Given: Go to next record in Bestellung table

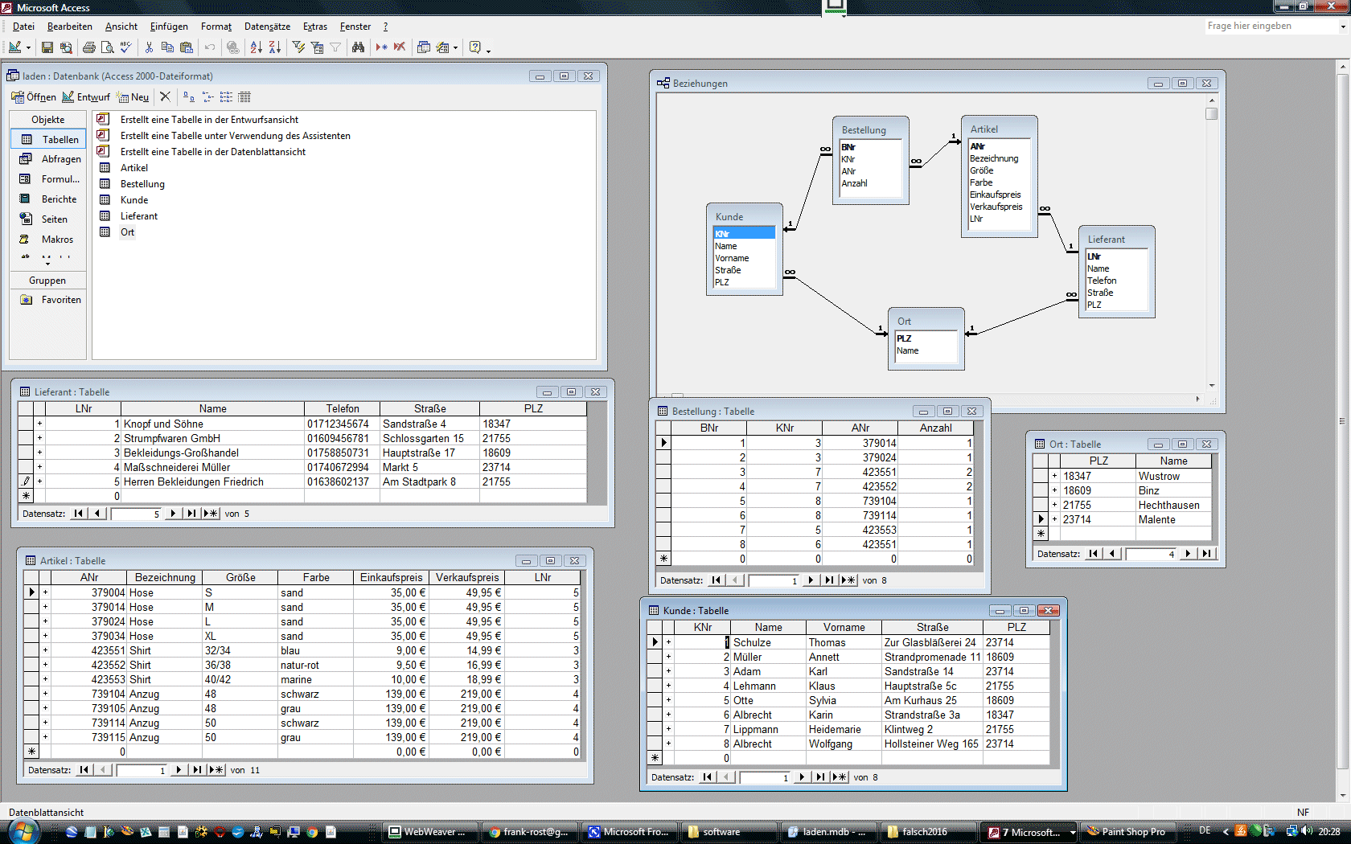Looking at the screenshot, I should click(x=811, y=580).
